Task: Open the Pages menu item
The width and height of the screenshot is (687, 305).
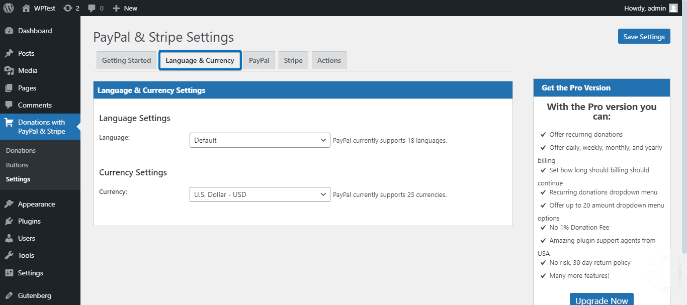Action: pyautogui.click(x=40, y=88)
